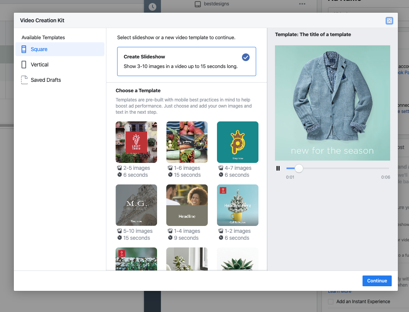Close the Video Creation Kit dialog
The height and width of the screenshot is (312, 409).
389,21
